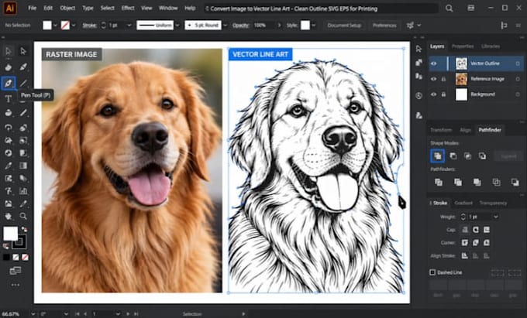Align stroke to center icon

[x=465, y=255]
